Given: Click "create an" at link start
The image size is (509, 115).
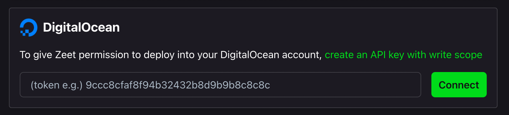Looking at the screenshot, I should 346,55.
